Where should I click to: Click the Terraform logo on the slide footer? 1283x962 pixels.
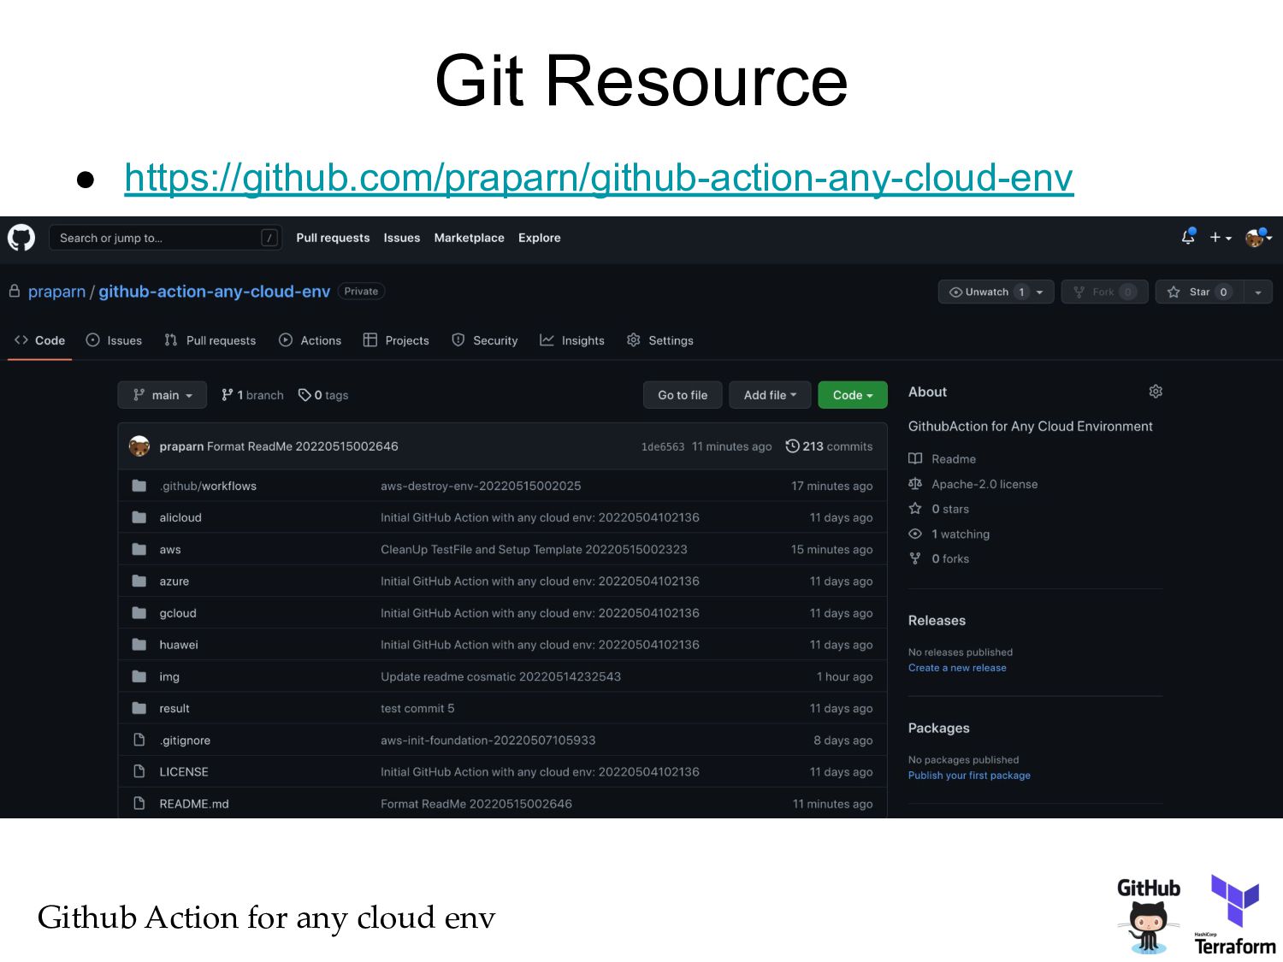coord(1235,914)
